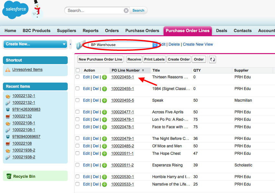Click the sort arrow on PO Line Number column
275x193 pixels.
pos(143,70)
